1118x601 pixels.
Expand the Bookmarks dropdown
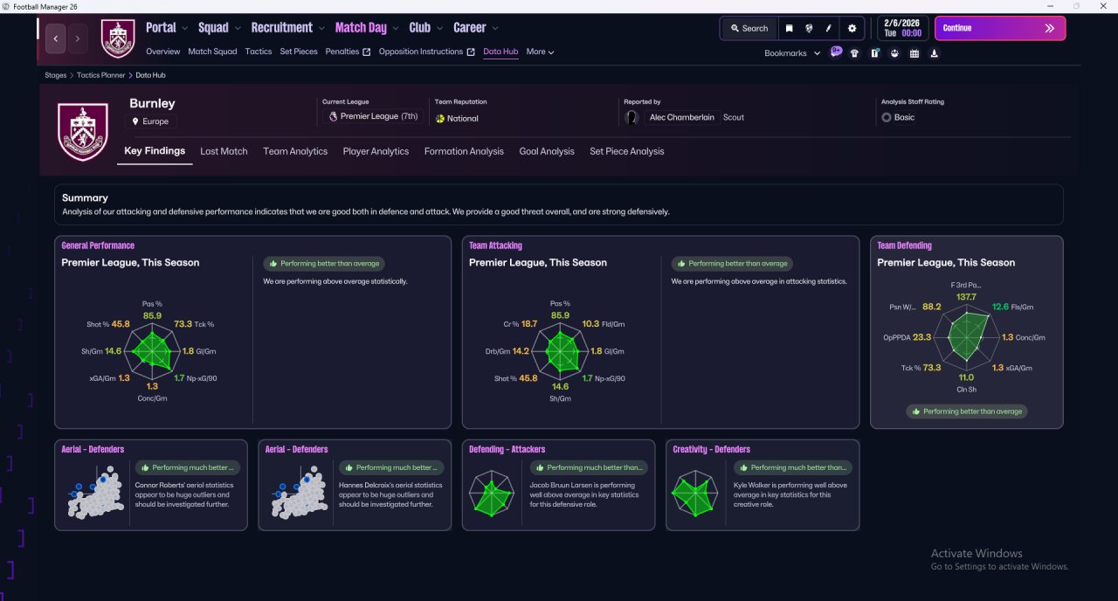click(x=792, y=53)
